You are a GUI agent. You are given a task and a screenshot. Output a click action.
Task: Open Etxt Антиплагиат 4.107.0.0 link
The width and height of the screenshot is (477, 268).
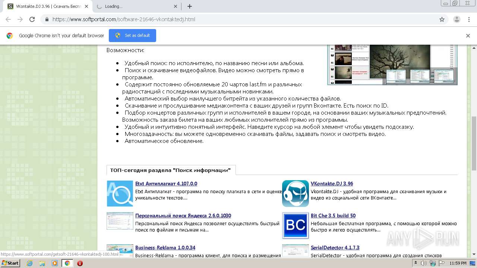[x=166, y=184]
